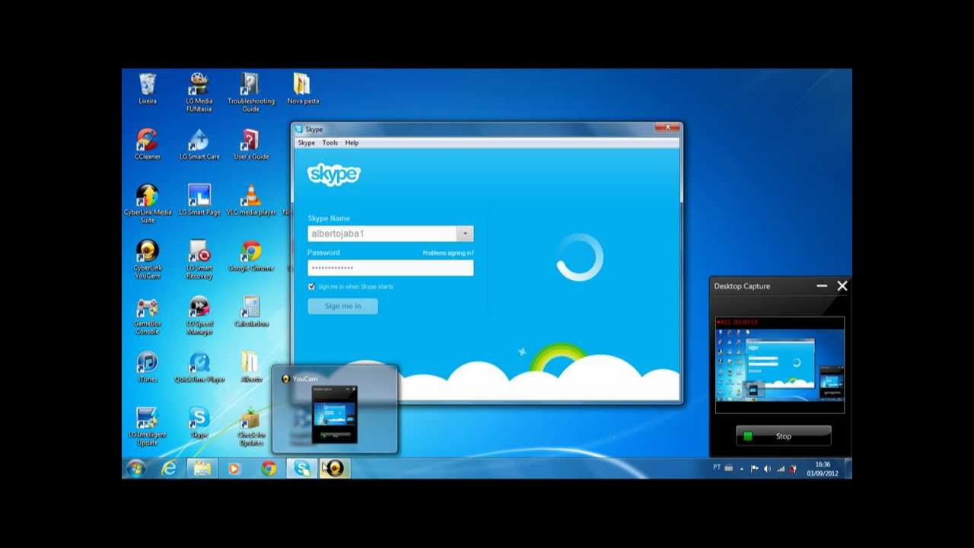Launch CCleaner from the desktop
The width and height of the screenshot is (974, 548).
tap(148, 144)
